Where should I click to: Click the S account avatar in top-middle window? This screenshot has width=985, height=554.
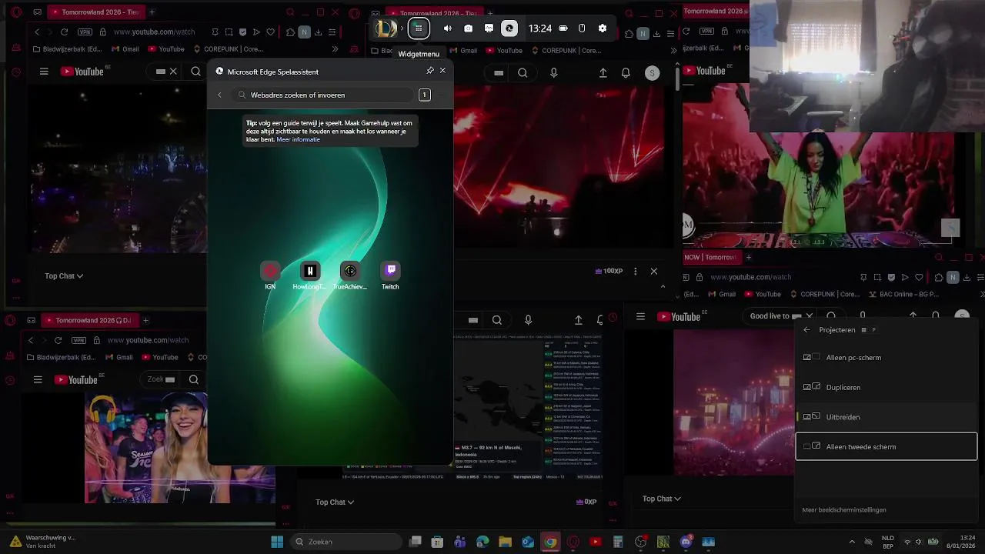[x=653, y=73]
